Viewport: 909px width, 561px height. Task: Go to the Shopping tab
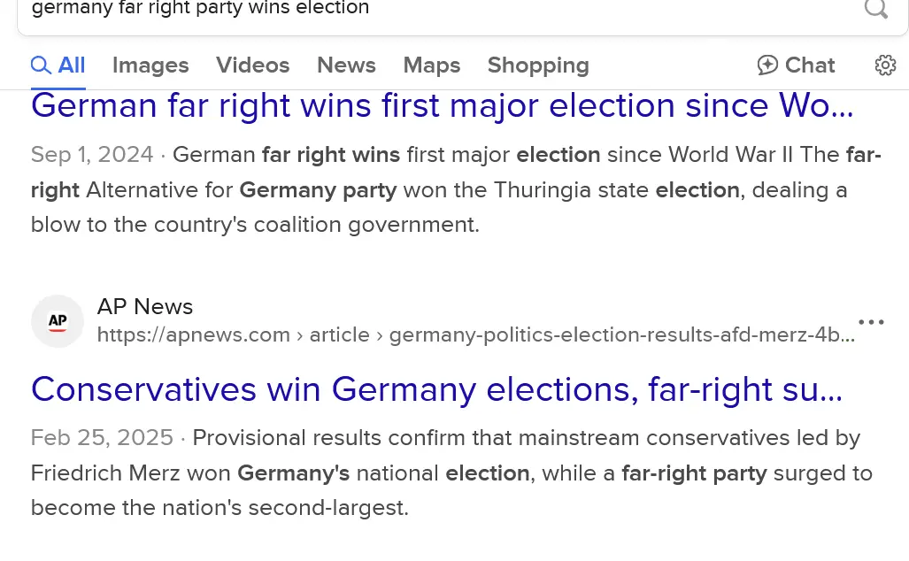[x=538, y=65]
